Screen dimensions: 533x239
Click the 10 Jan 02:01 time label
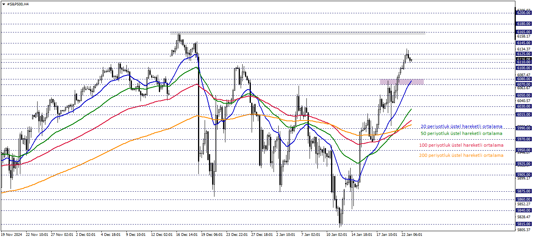click(x=337, y=235)
